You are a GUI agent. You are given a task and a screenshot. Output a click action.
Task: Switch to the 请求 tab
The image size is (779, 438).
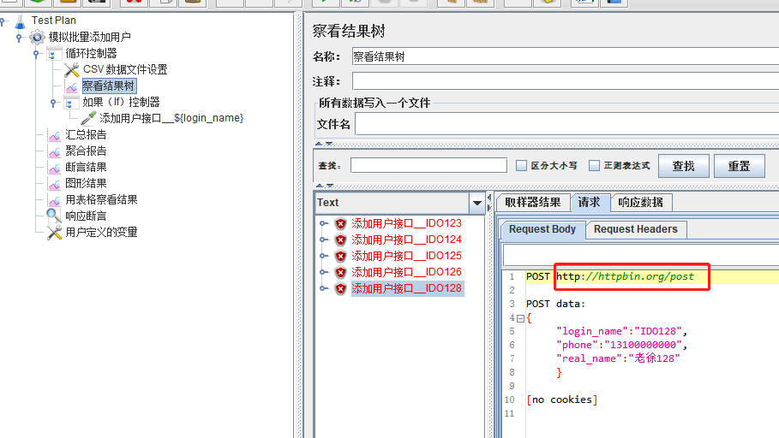pyautogui.click(x=589, y=203)
